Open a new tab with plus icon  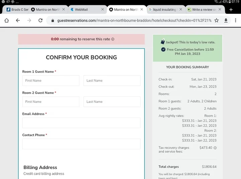[231, 10]
